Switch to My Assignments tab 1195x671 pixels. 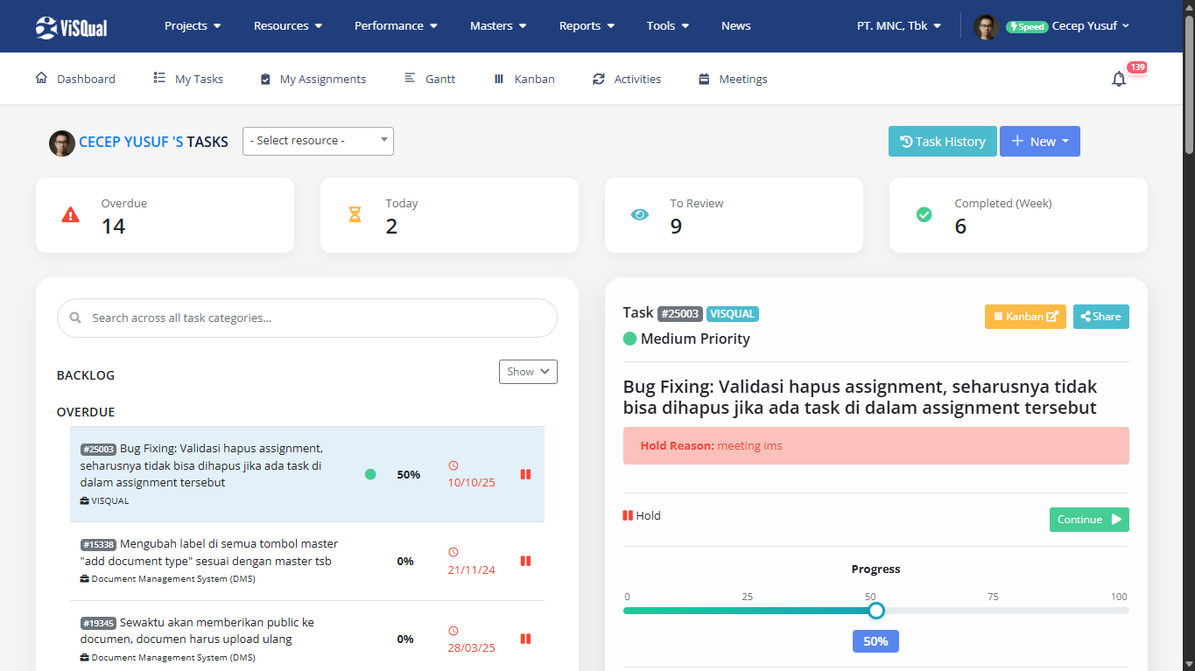(313, 79)
